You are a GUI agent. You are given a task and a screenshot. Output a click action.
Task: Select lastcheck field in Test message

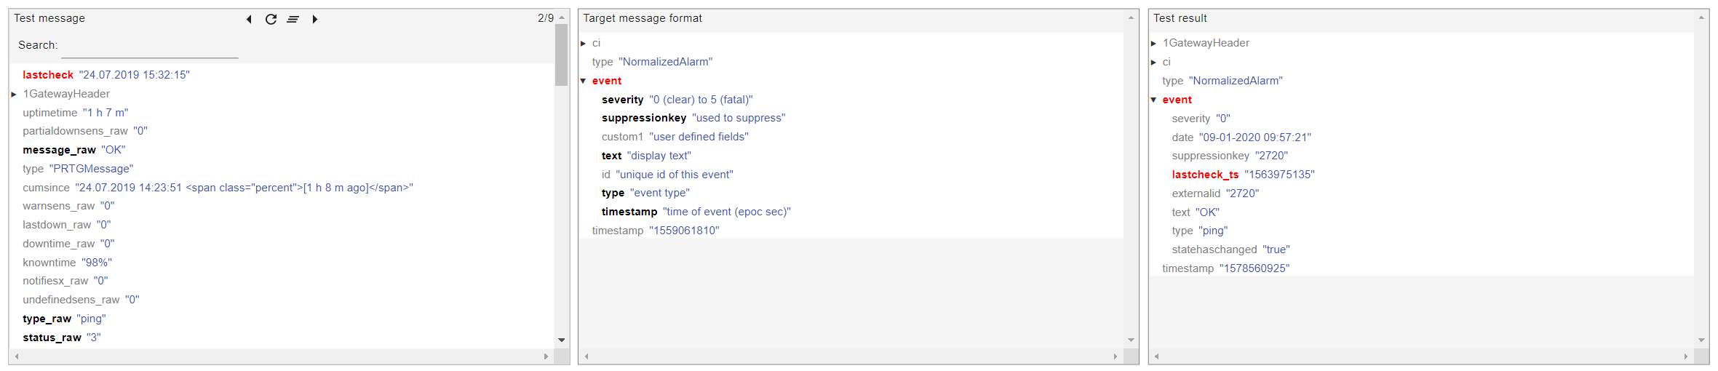[48, 75]
